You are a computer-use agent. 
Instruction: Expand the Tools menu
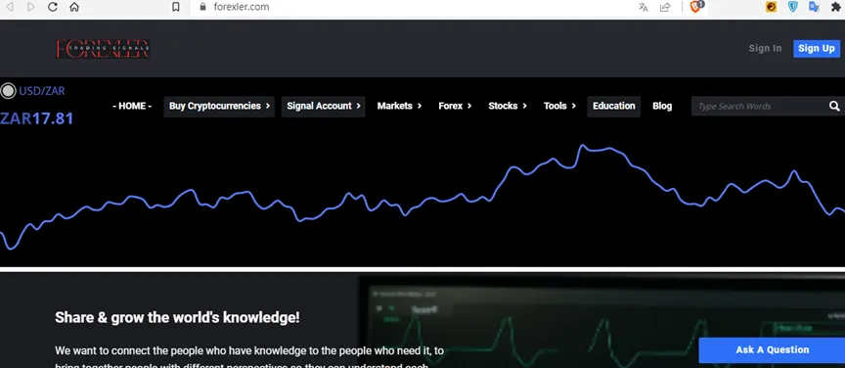tap(560, 107)
